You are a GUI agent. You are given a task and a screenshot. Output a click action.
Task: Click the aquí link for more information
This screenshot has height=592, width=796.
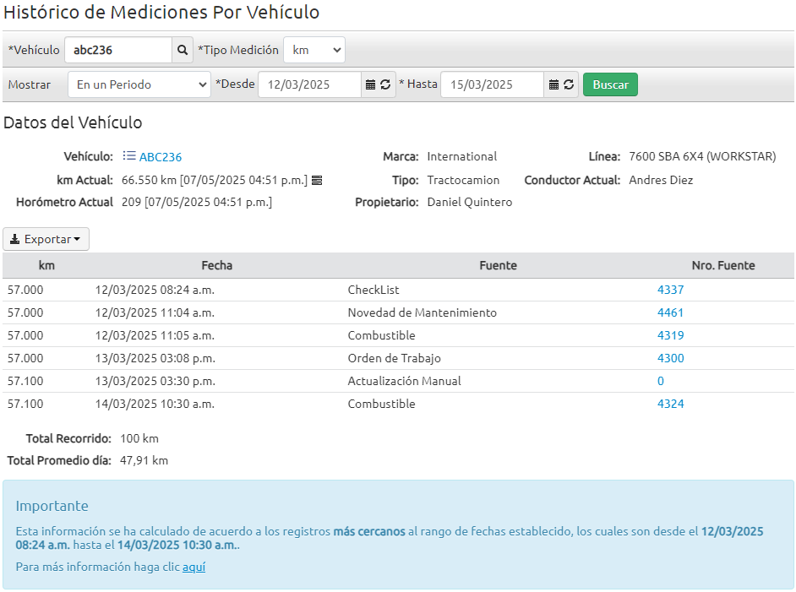coord(194,567)
